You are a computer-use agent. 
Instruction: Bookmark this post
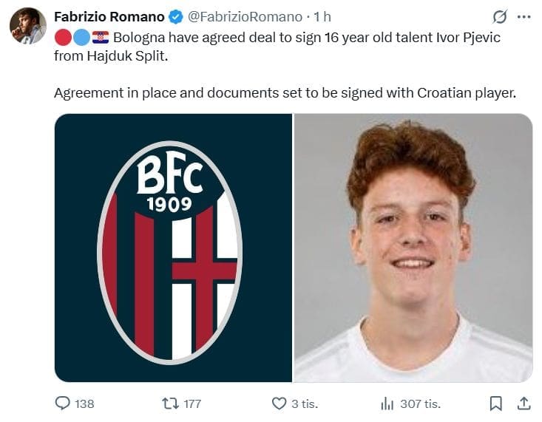[496, 404]
